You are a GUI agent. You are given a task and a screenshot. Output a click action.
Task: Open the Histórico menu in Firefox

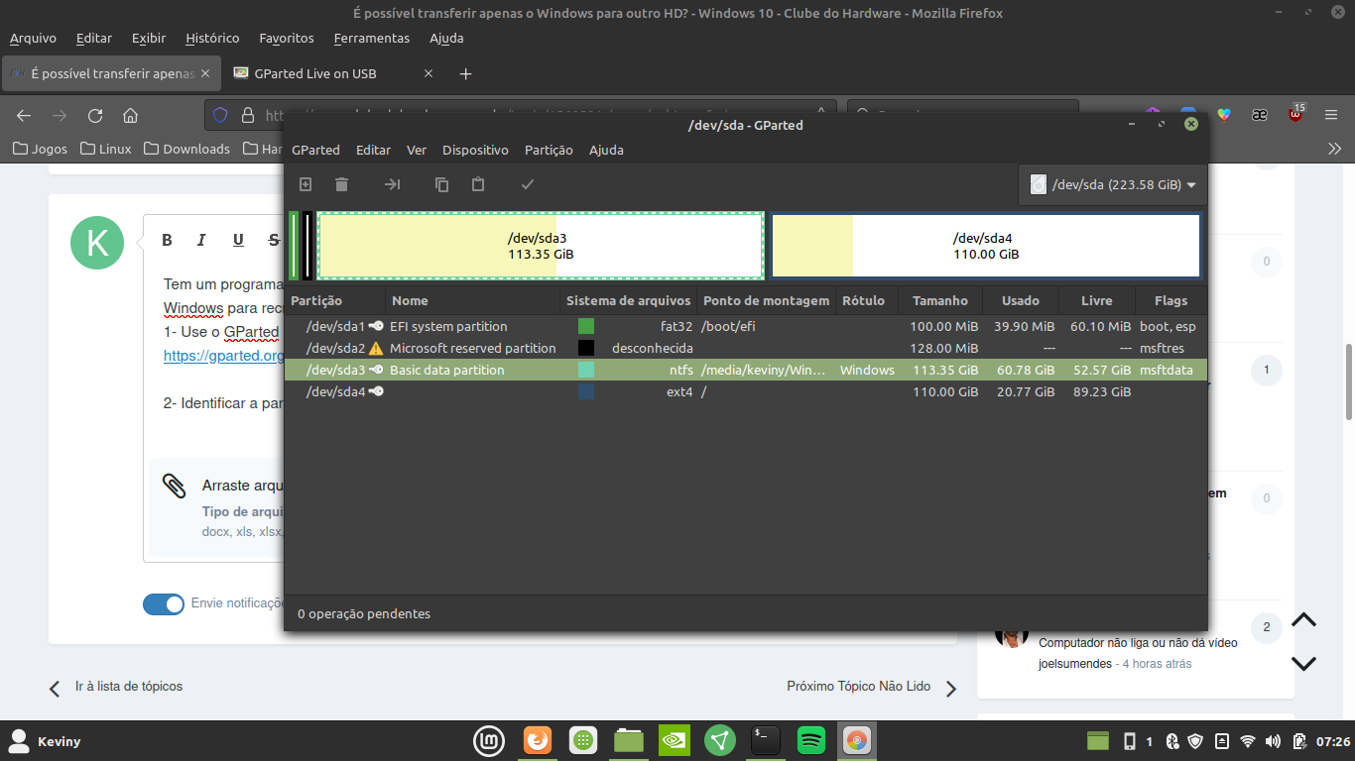212,38
